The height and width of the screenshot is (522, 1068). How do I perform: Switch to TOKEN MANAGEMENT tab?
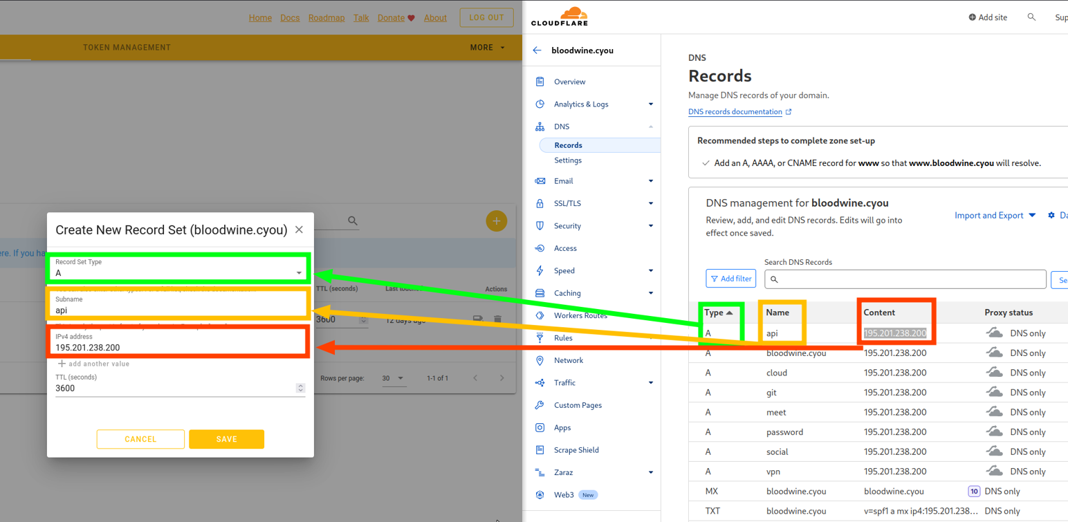coord(127,48)
